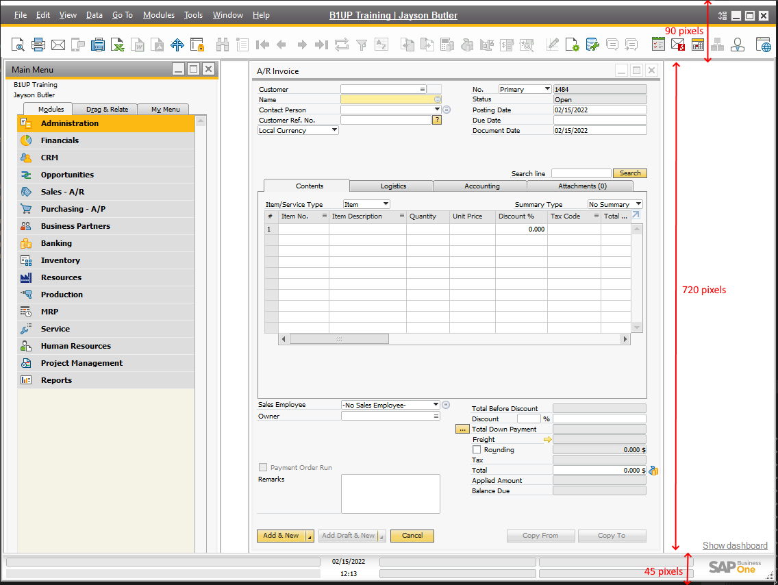Open the Go To menu
The image size is (778, 585).
click(123, 15)
